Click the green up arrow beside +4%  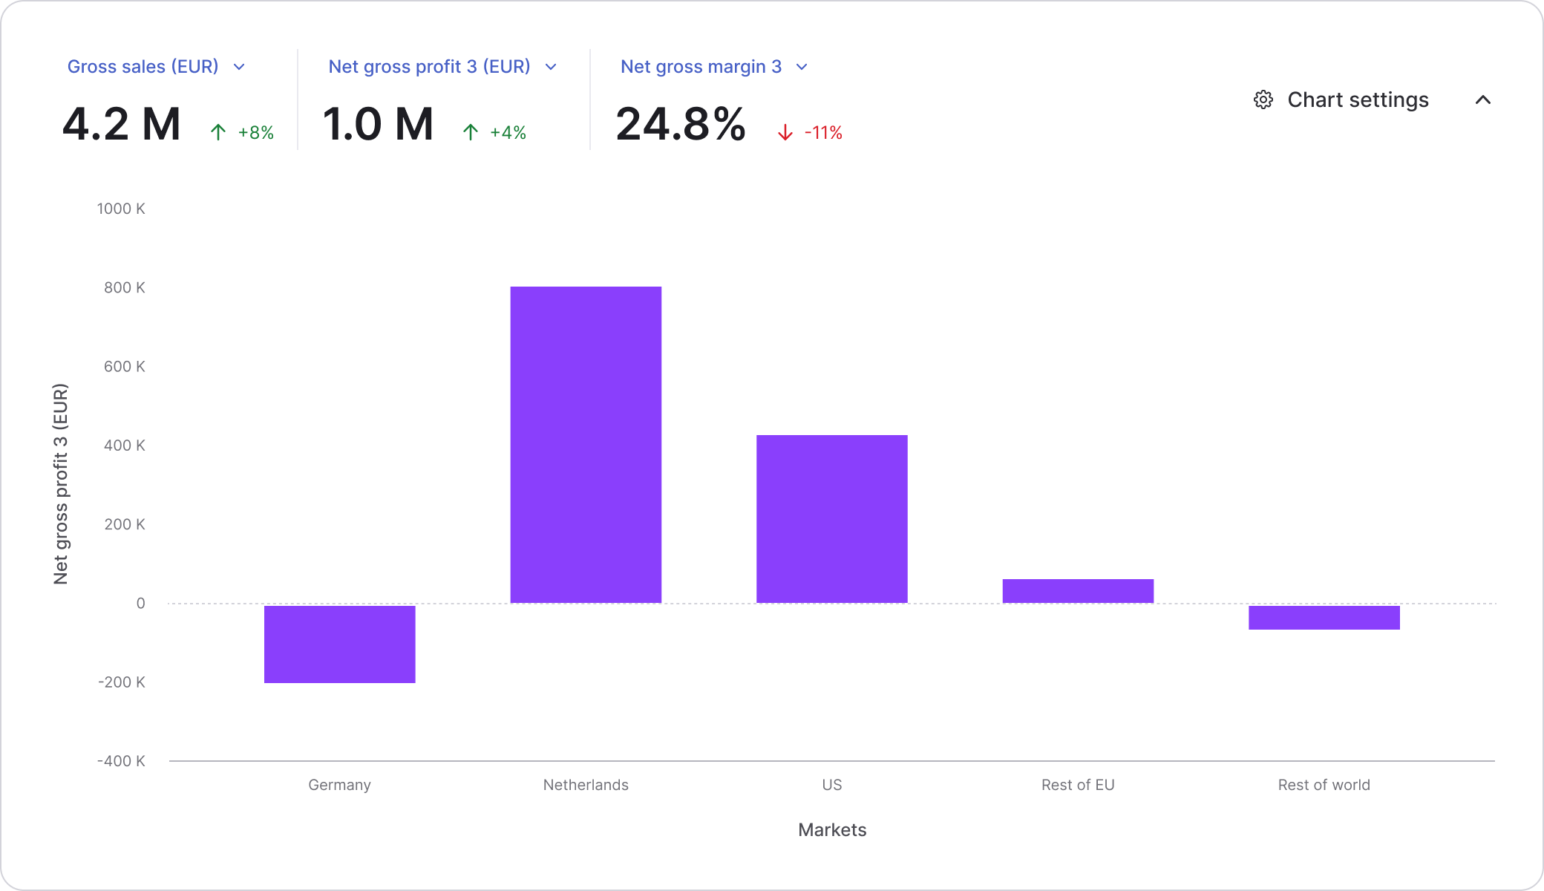pyautogui.click(x=470, y=132)
